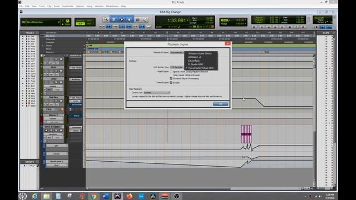Open the Nudge value dropdown
This screenshot has height=200, width=356.
tap(245, 23)
